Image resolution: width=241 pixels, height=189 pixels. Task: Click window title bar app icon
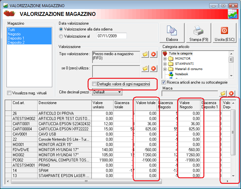point(6,6)
